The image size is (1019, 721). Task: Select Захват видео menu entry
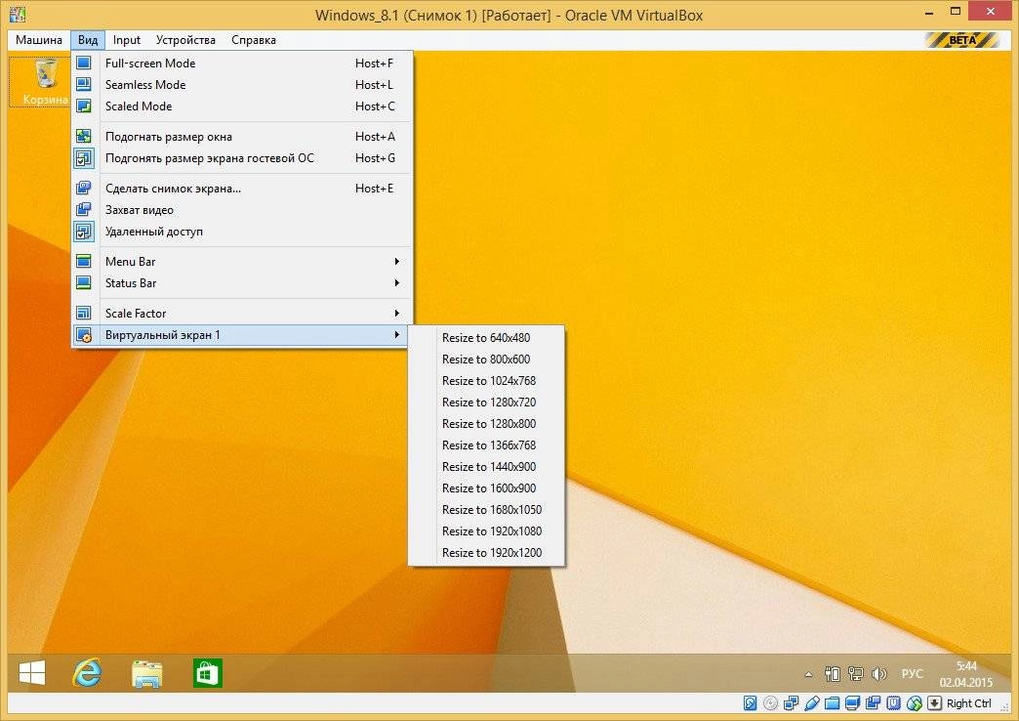[x=242, y=209]
